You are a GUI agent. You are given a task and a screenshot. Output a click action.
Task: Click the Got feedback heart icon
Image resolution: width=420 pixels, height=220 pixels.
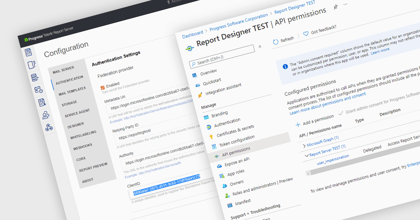[x=306, y=34]
